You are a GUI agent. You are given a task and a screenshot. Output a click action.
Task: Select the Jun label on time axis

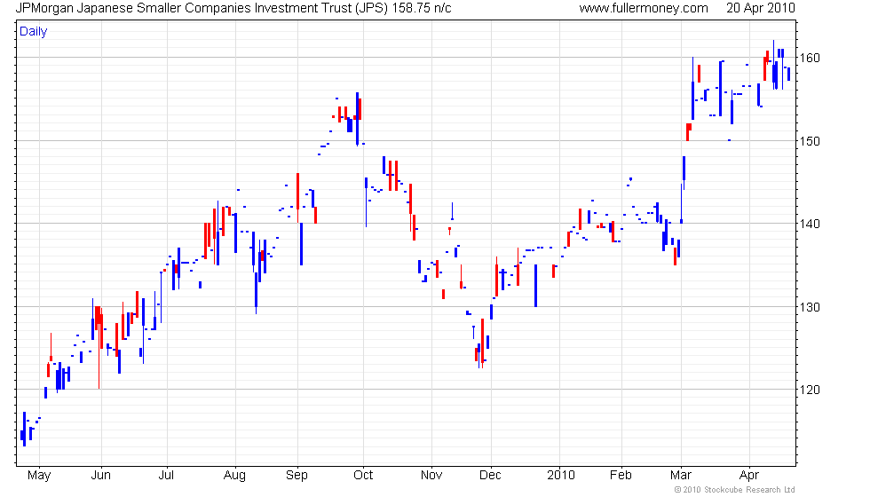click(x=101, y=476)
